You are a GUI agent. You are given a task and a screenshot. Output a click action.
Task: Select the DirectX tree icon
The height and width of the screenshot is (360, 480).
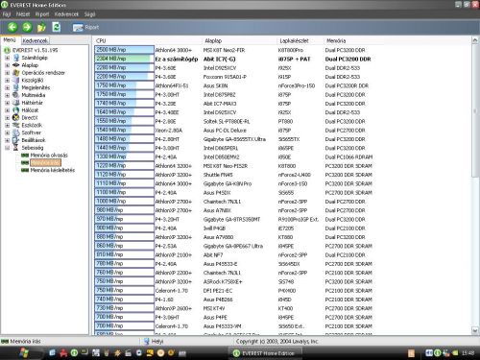pyautogui.click(x=16, y=117)
